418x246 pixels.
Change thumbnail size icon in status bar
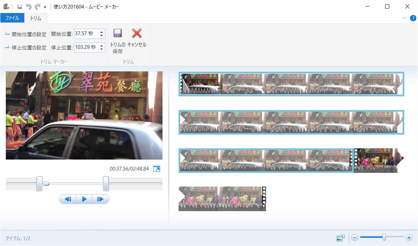click(x=340, y=238)
